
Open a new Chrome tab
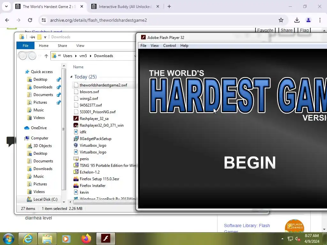pos(169,6)
